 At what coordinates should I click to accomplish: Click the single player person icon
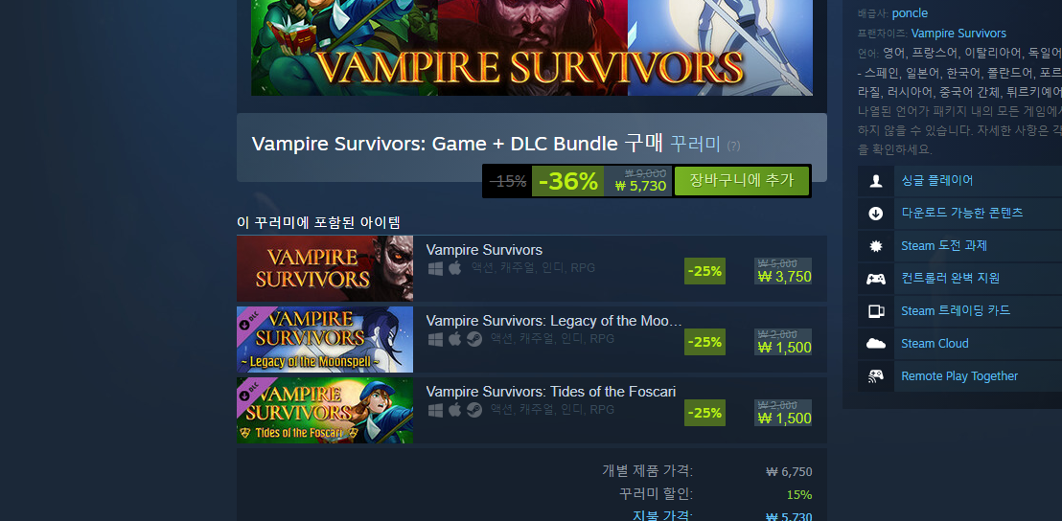(876, 181)
